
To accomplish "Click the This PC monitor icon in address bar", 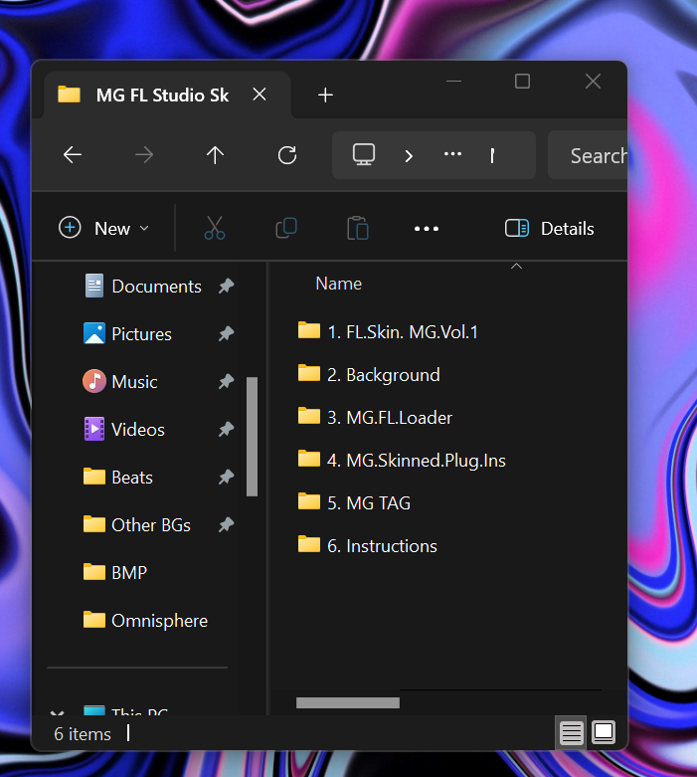I will [364, 154].
